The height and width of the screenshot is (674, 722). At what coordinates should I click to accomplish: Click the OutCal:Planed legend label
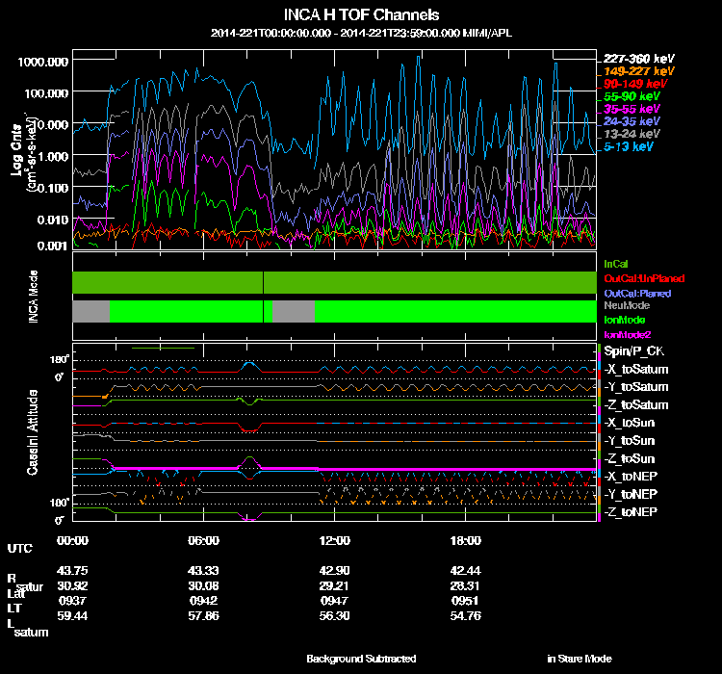[636, 292]
